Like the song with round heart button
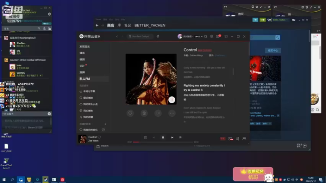 (130, 113)
